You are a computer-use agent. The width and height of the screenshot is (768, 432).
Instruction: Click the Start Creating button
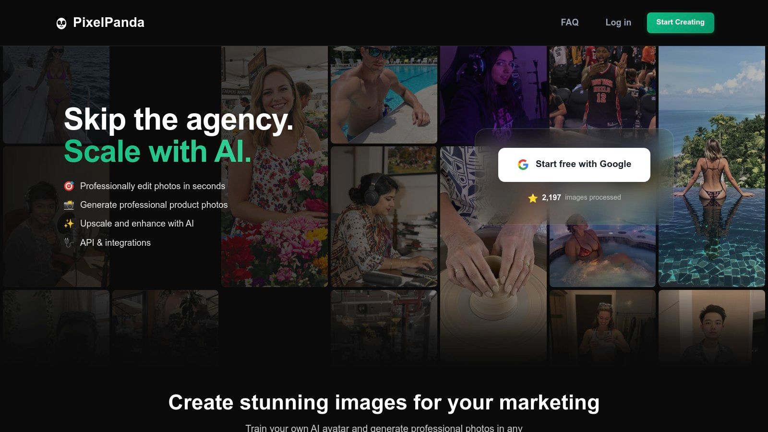[680, 23]
